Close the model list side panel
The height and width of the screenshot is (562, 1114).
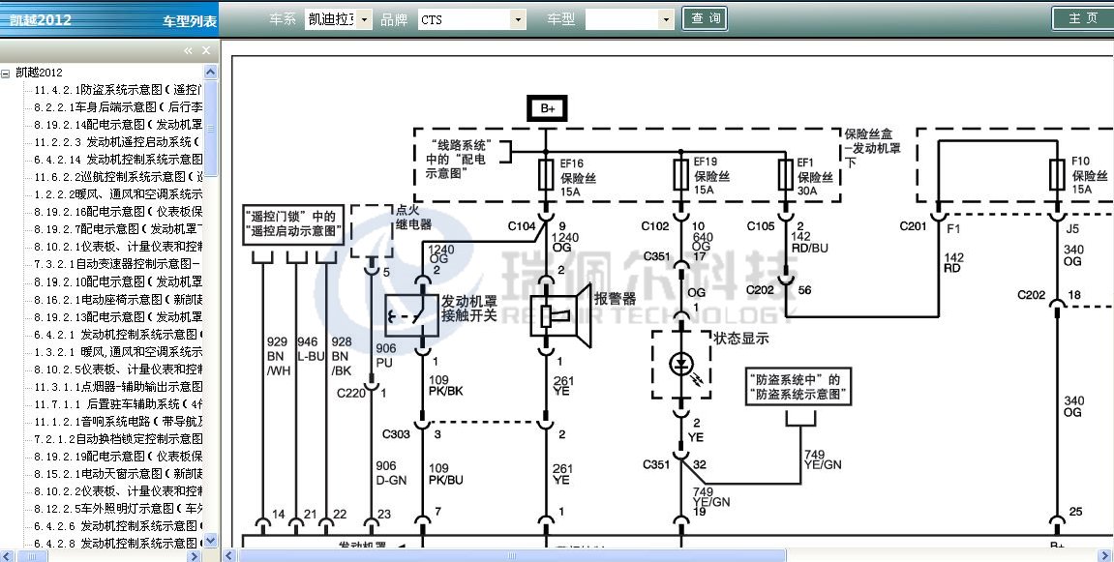coord(205,50)
